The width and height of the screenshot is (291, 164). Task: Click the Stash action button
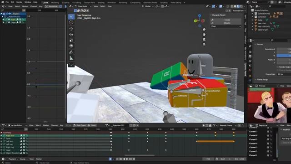coord(92,125)
